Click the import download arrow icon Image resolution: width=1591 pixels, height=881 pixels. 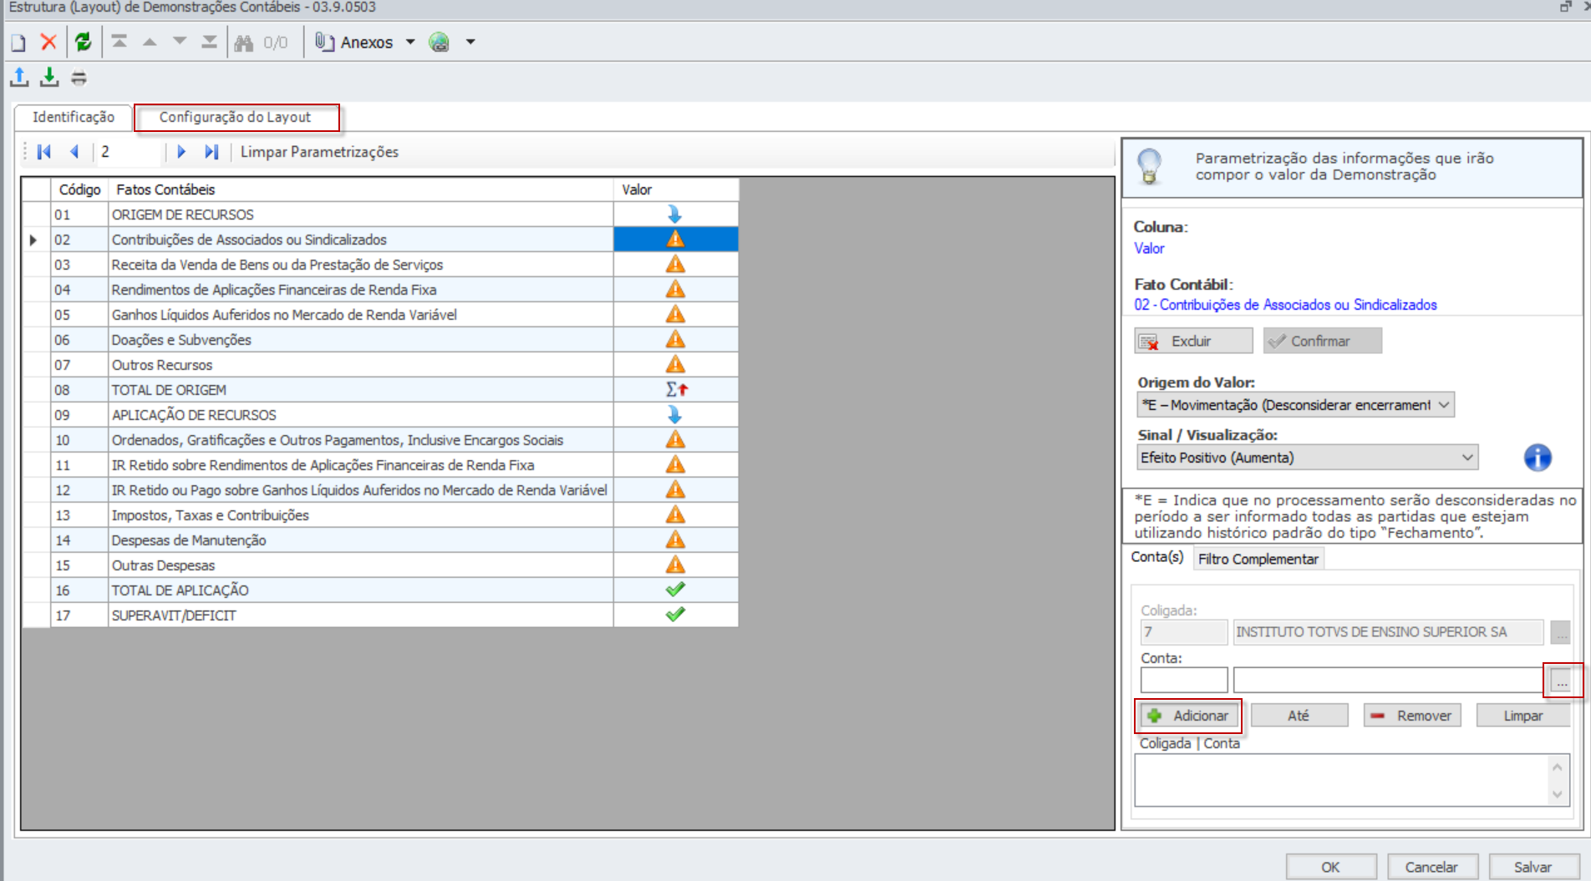click(49, 78)
